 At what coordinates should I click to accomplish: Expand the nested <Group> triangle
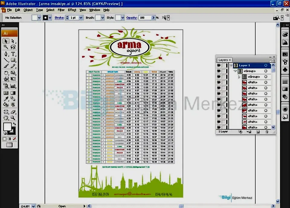point(239,77)
